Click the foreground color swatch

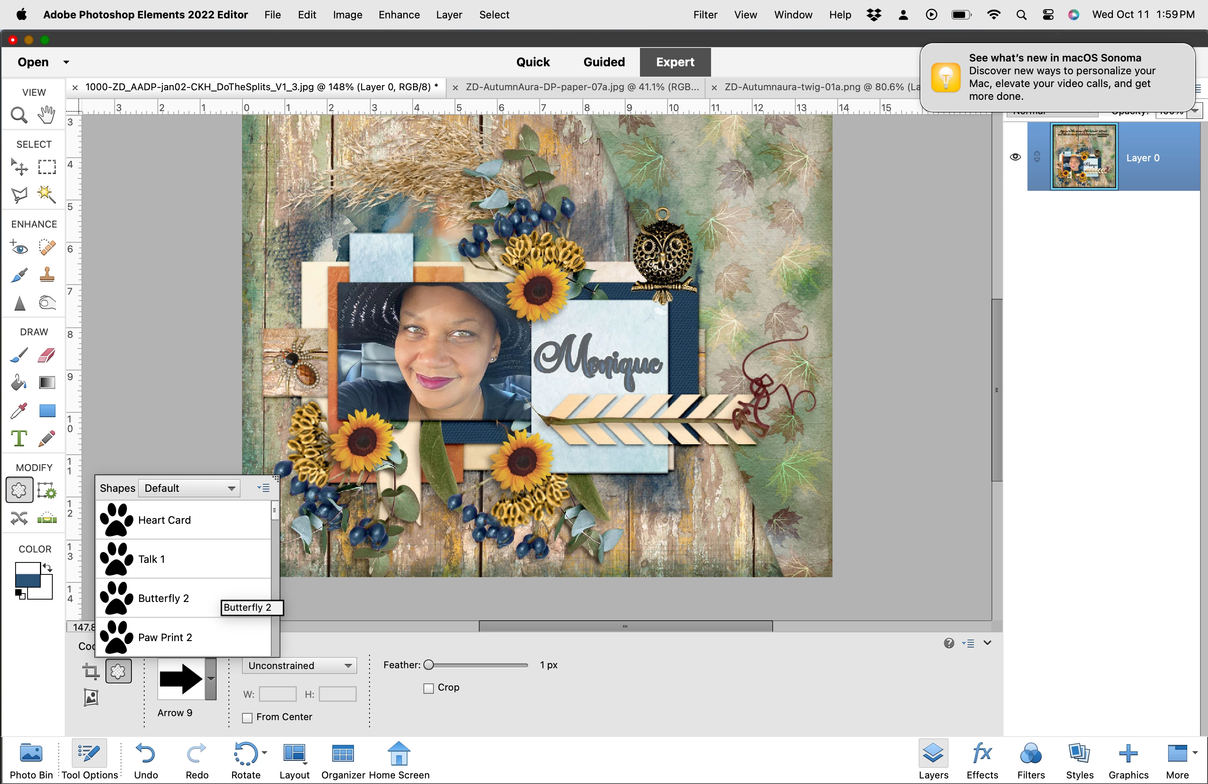[x=28, y=574]
